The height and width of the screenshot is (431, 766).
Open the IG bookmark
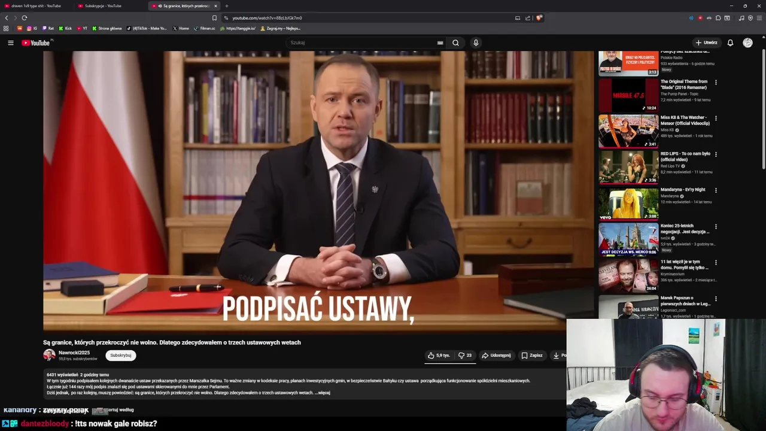point(32,28)
